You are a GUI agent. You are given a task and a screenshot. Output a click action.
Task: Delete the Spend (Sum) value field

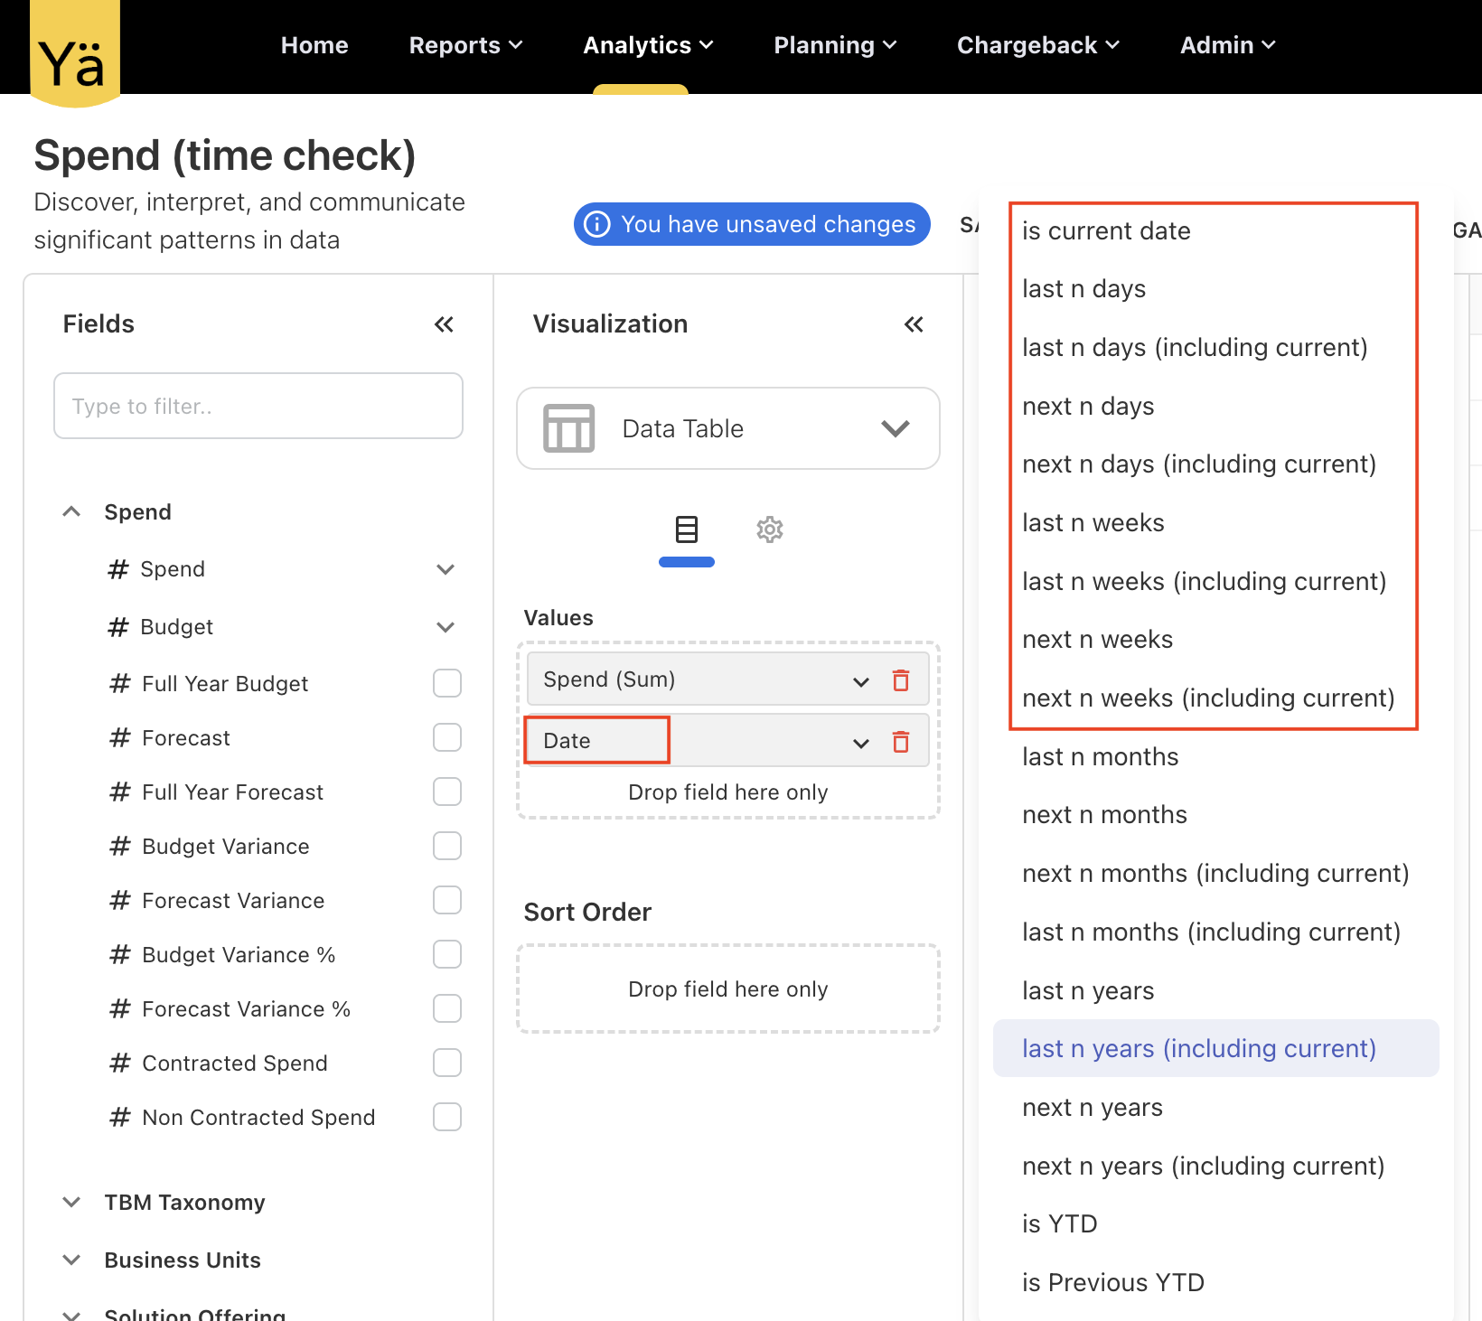coord(900,680)
